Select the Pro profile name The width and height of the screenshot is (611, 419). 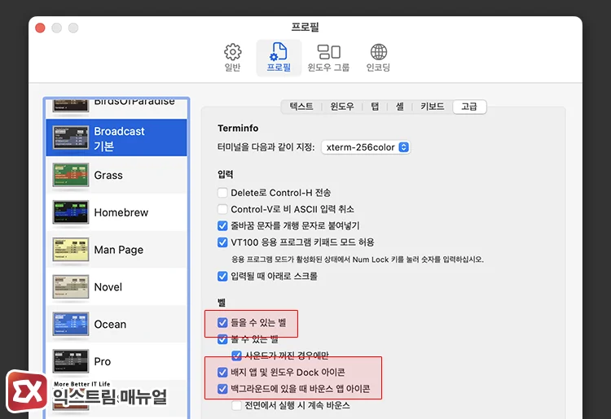tap(103, 362)
